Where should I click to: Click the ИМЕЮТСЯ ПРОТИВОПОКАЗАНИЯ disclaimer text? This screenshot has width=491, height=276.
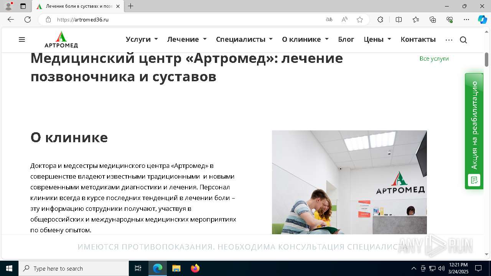(242, 247)
